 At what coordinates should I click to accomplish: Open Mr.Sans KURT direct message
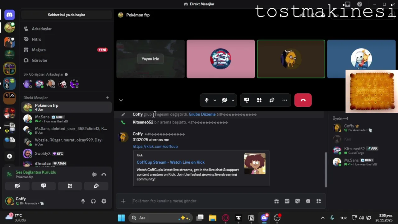pyautogui.click(x=66, y=119)
